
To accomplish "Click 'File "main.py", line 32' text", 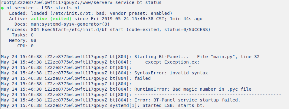I will (228, 57).
